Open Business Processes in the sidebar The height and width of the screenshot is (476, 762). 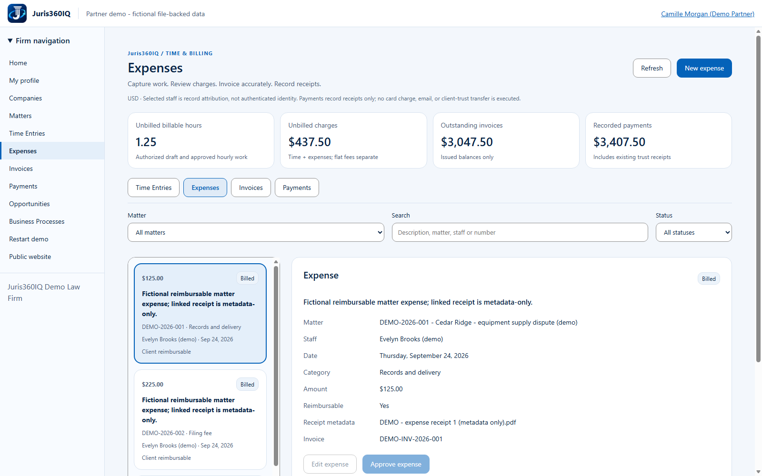click(52, 221)
